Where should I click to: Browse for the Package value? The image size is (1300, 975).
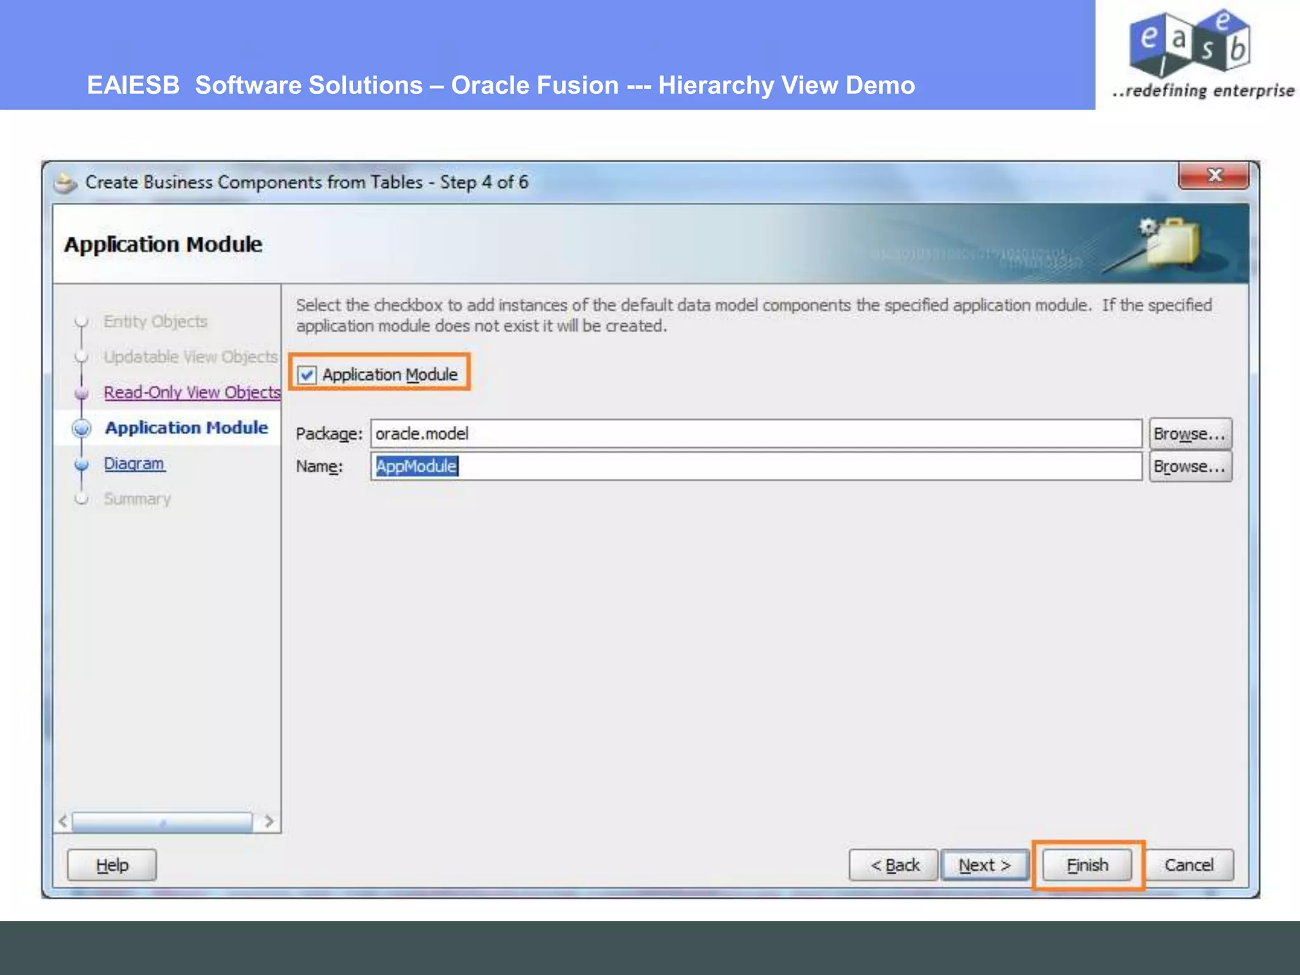point(1190,434)
